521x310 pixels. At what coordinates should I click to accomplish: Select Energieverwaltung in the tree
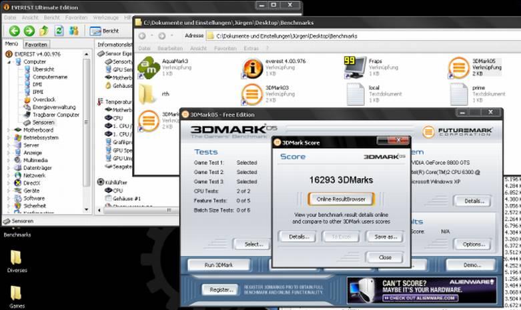(x=54, y=107)
